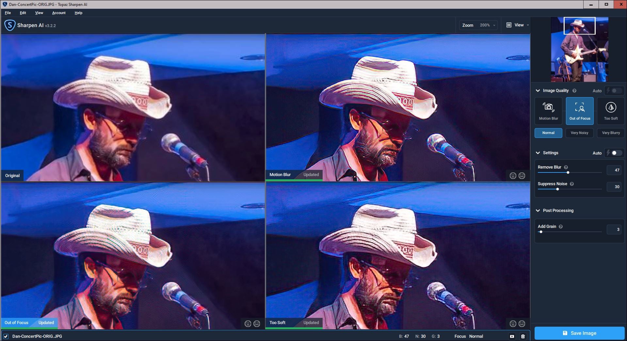The height and width of the screenshot is (341, 627).
Task: Click the help icon next to Remove Blur
Action: (x=566, y=167)
